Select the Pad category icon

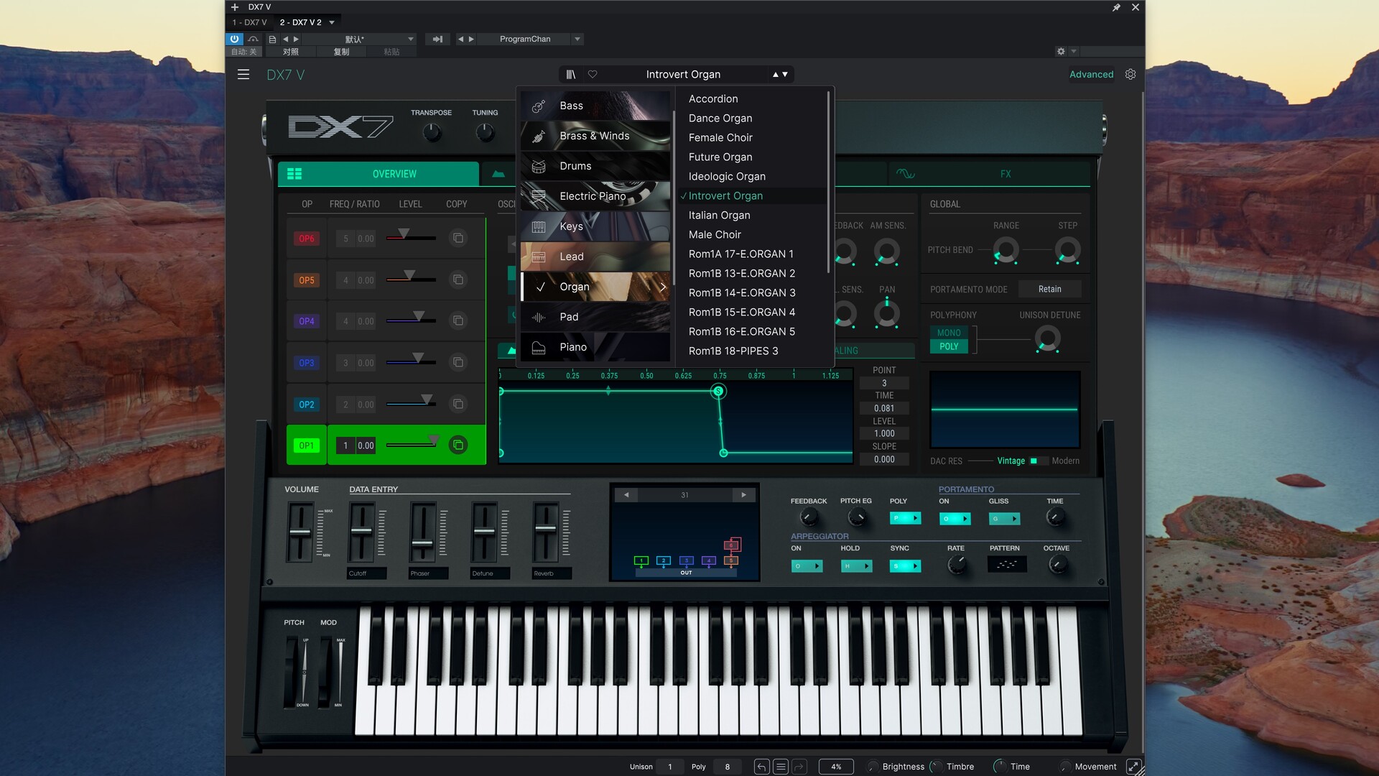[x=539, y=317]
